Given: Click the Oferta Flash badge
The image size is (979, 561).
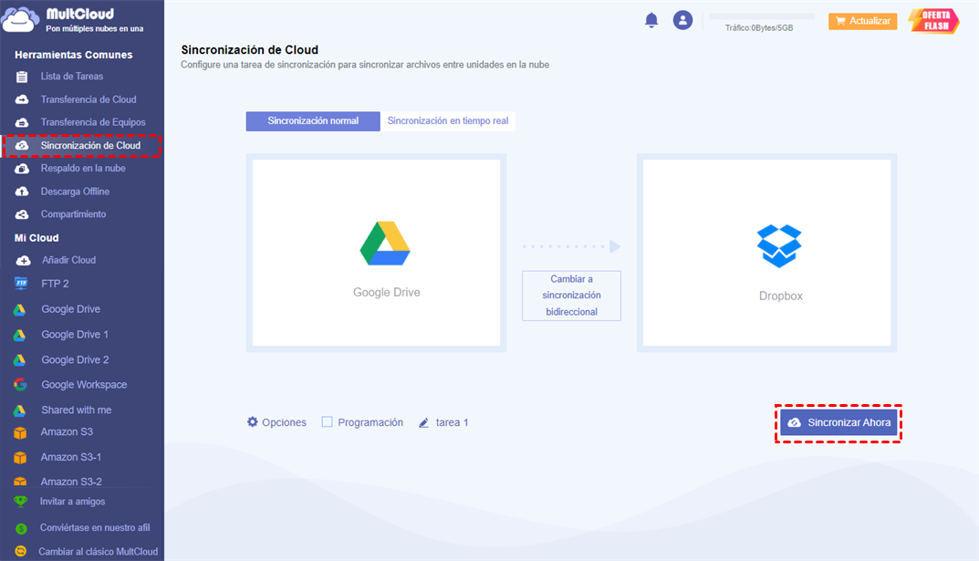Looking at the screenshot, I should [x=933, y=21].
